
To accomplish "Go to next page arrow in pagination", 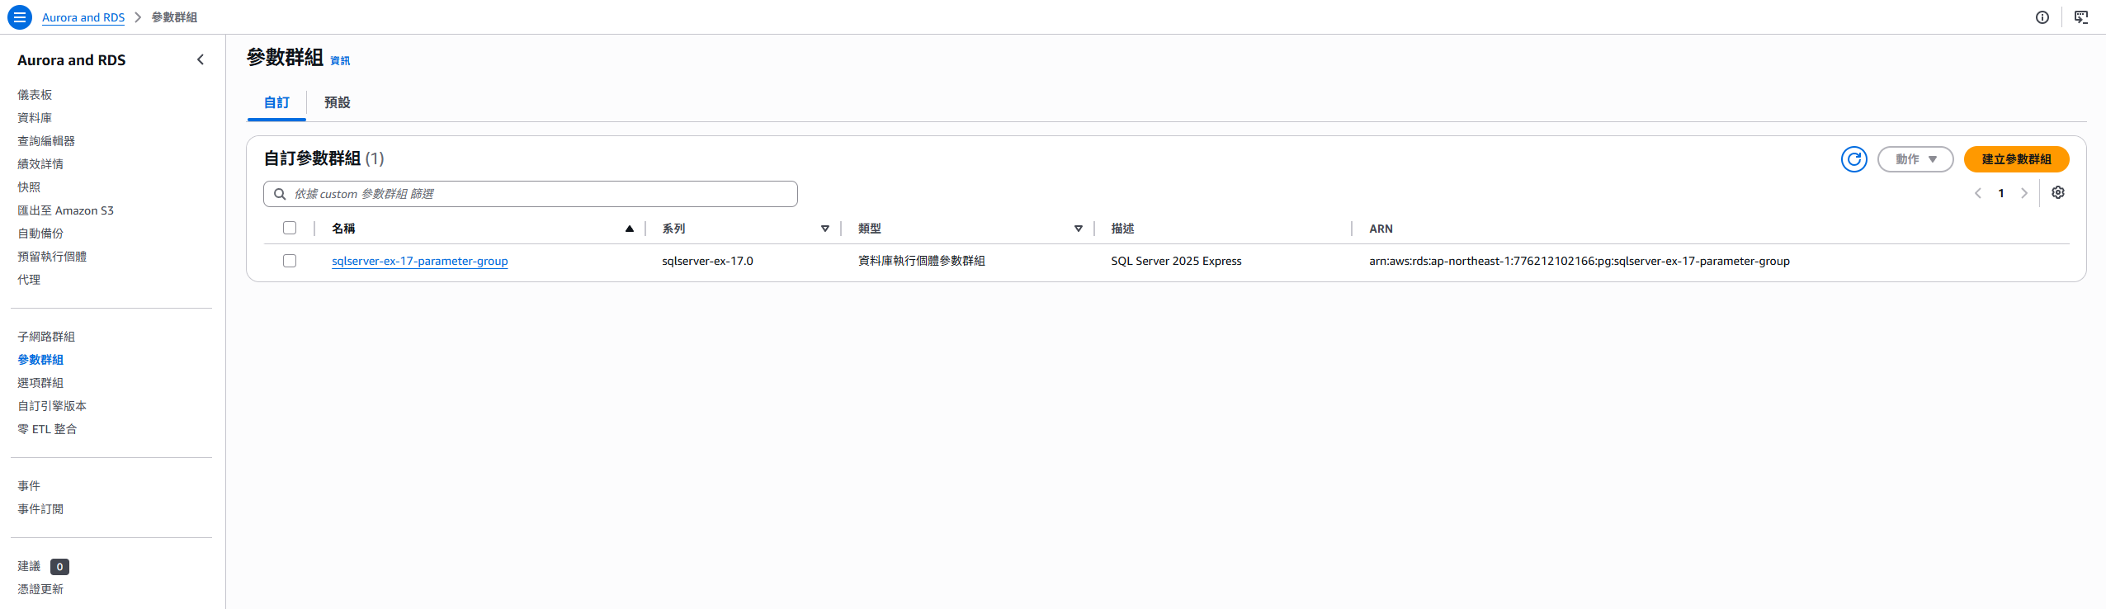I will pos(2024,193).
